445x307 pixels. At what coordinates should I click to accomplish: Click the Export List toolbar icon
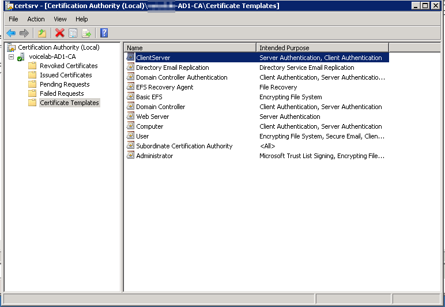click(86, 33)
